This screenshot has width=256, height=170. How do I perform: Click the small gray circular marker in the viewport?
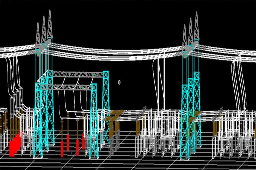(x=119, y=82)
